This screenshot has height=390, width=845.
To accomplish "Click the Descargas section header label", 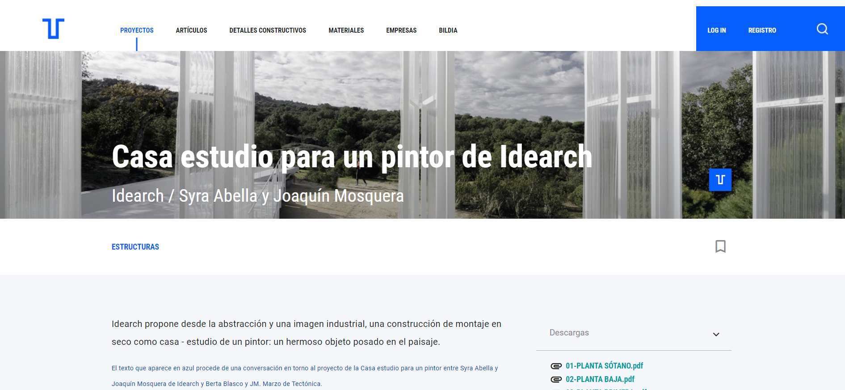I will 569,333.
